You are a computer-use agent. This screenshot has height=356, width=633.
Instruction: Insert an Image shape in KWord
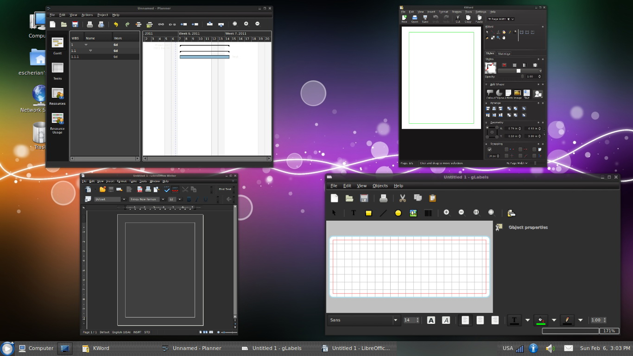tap(517, 94)
